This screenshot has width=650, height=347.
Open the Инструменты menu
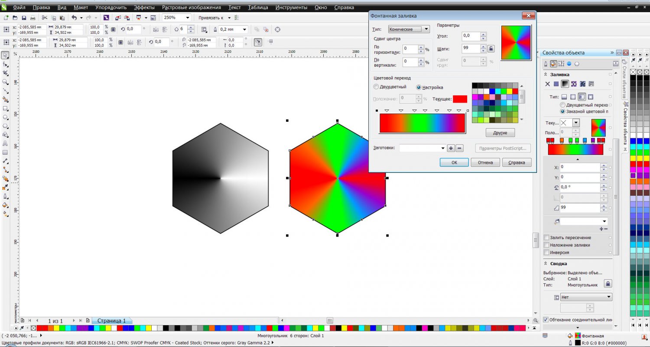pos(291,7)
